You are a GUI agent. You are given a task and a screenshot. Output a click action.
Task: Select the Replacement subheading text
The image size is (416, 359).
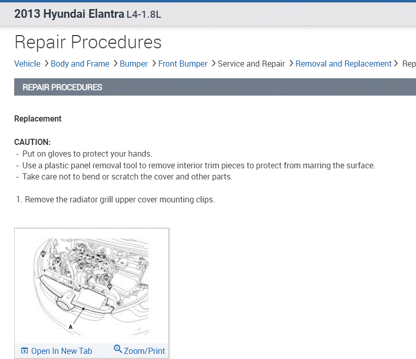pyautogui.click(x=38, y=118)
